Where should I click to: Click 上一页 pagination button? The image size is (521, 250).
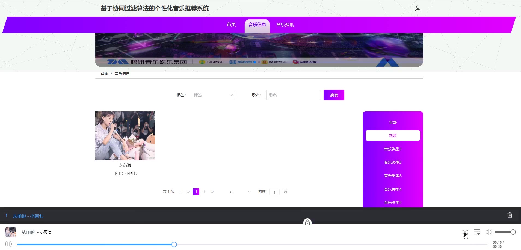184,192
